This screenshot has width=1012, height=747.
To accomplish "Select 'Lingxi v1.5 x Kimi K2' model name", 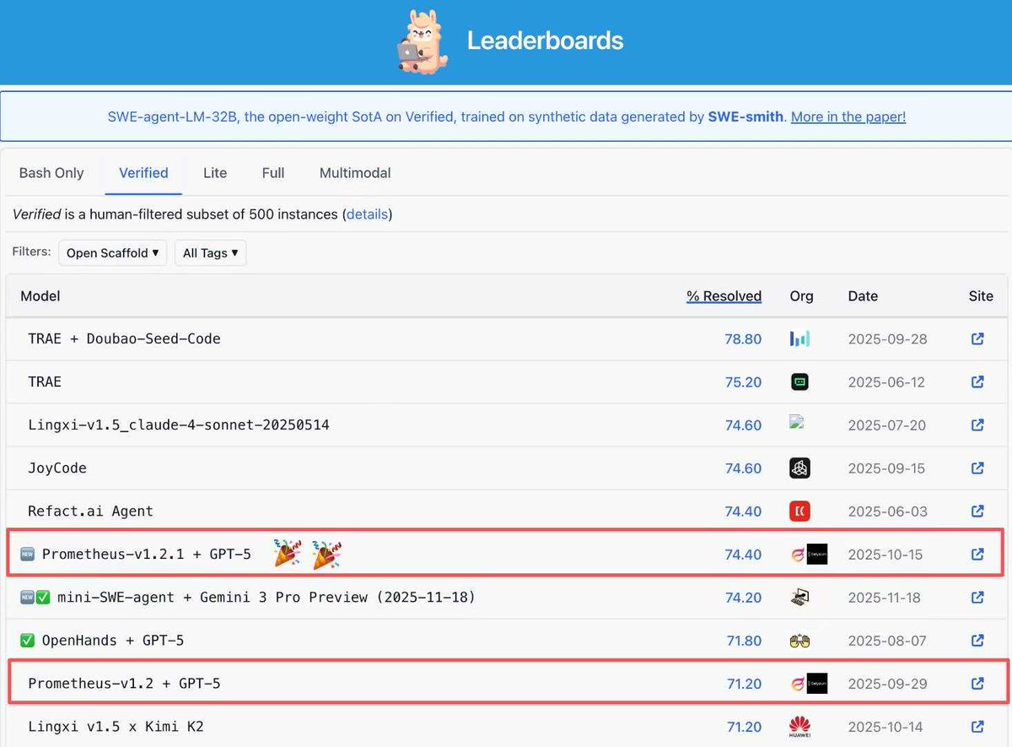I will 116,726.
